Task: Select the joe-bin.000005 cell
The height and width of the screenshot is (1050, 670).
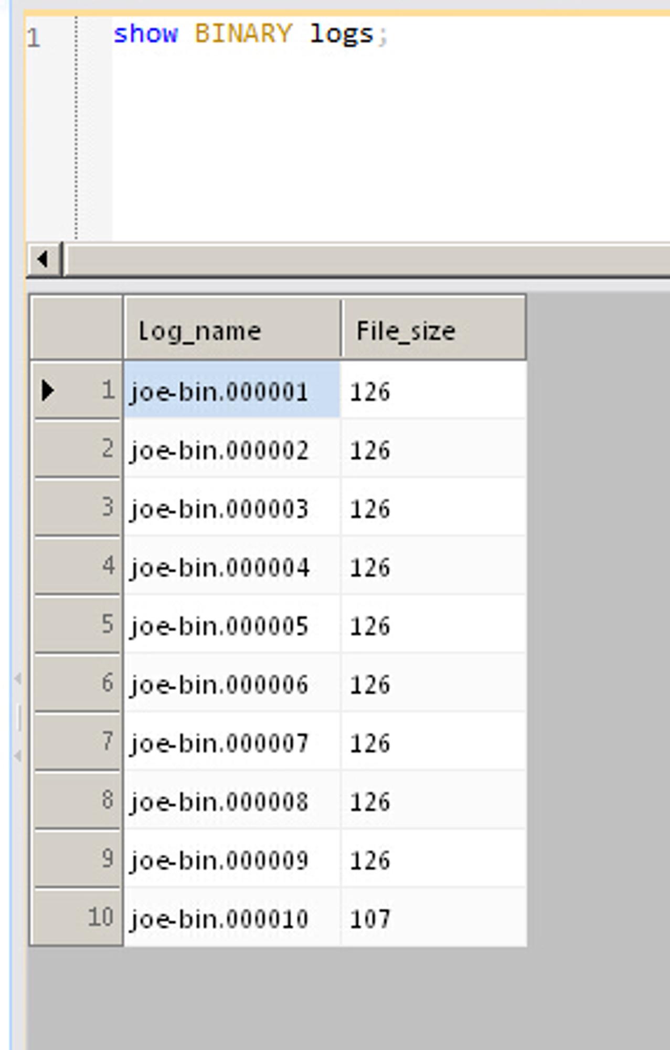Action: [232, 625]
